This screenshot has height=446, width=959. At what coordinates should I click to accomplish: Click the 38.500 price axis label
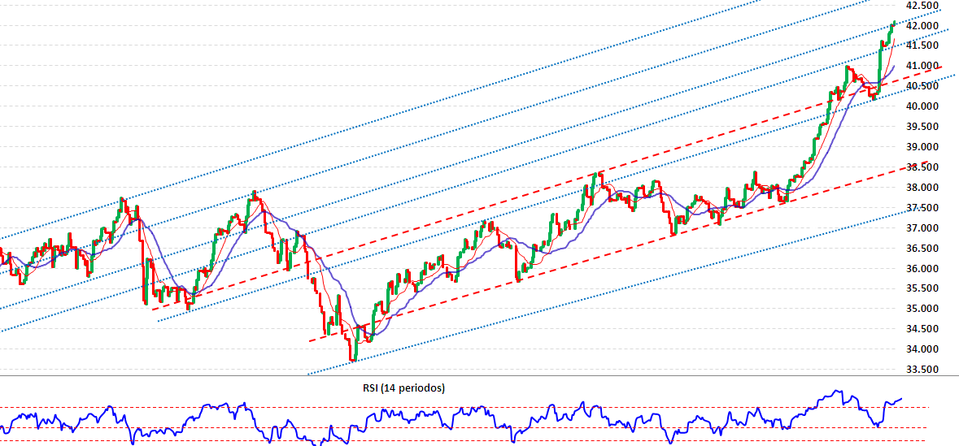923,167
